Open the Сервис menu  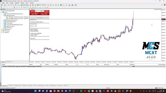pos(22,3)
